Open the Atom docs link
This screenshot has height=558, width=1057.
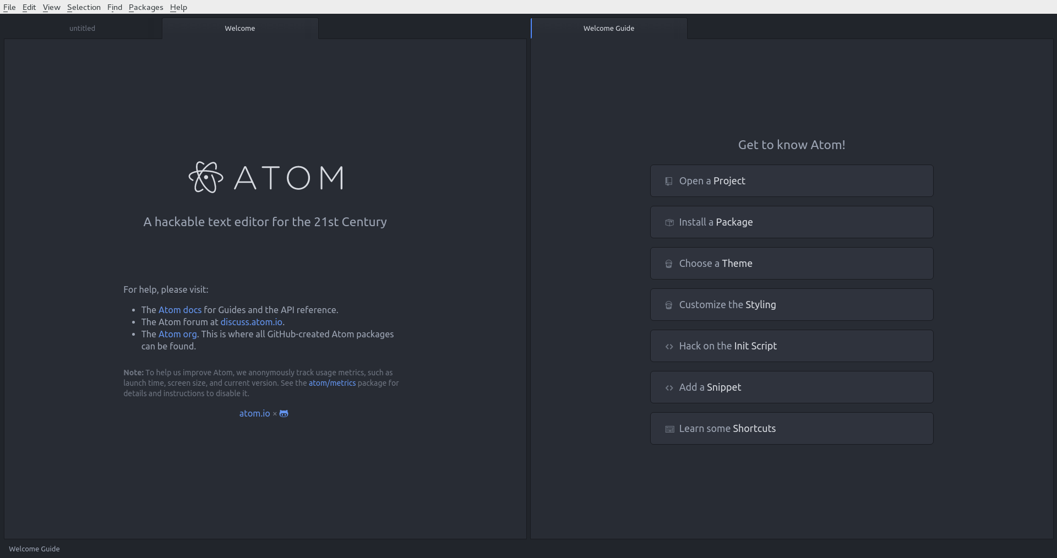tap(180, 310)
